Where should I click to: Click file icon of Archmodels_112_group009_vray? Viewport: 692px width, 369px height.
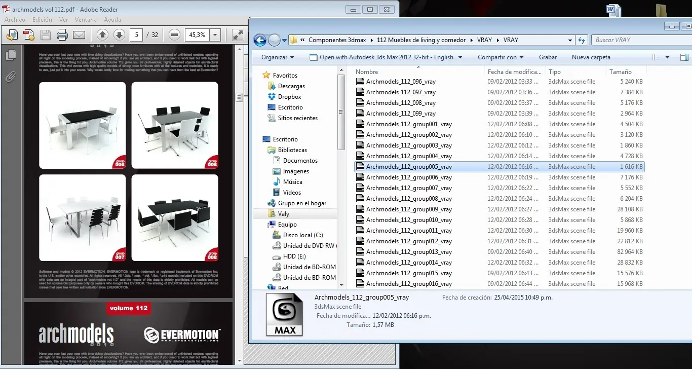(x=360, y=209)
